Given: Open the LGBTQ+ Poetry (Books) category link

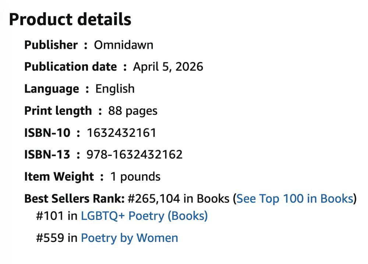Looking at the screenshot, I should (144, 216).
